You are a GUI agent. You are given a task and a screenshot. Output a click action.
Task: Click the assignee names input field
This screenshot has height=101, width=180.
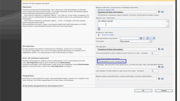[127, 12]
